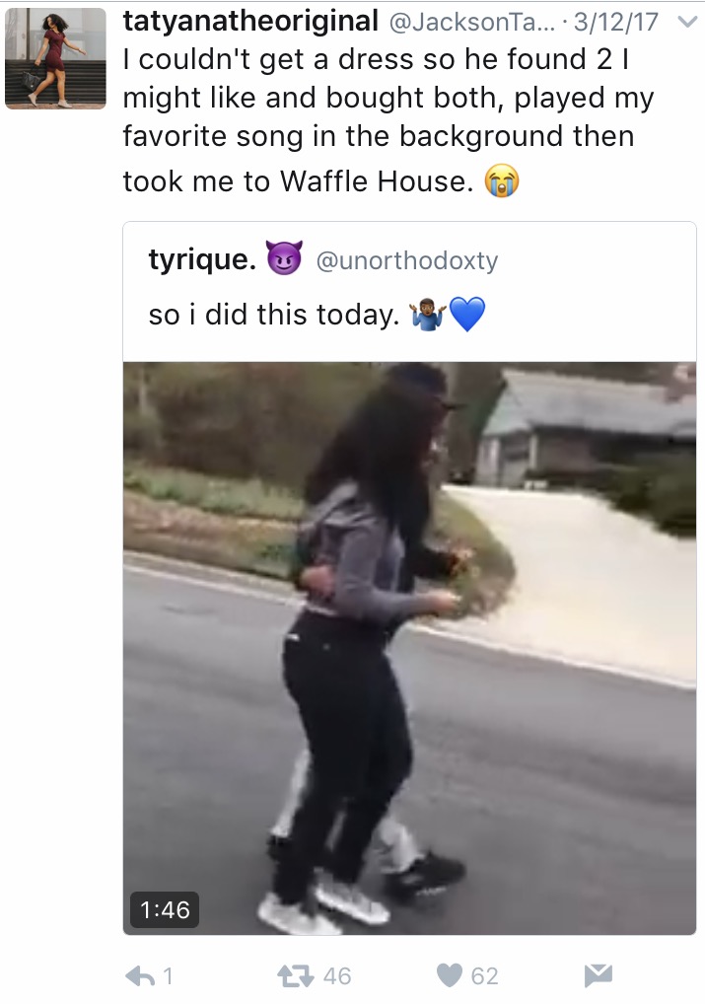
Task: Open tatyanatheoriginal display name
Action: (x=250, y=21)
